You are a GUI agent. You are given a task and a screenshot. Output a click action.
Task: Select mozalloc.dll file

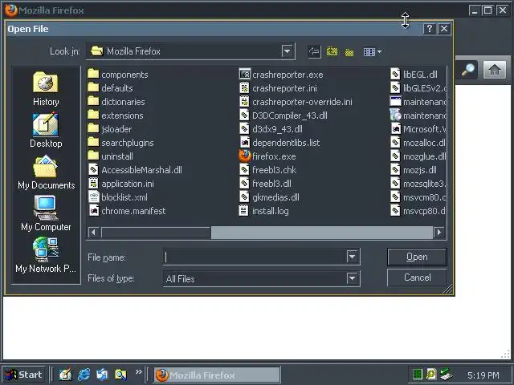418,143
